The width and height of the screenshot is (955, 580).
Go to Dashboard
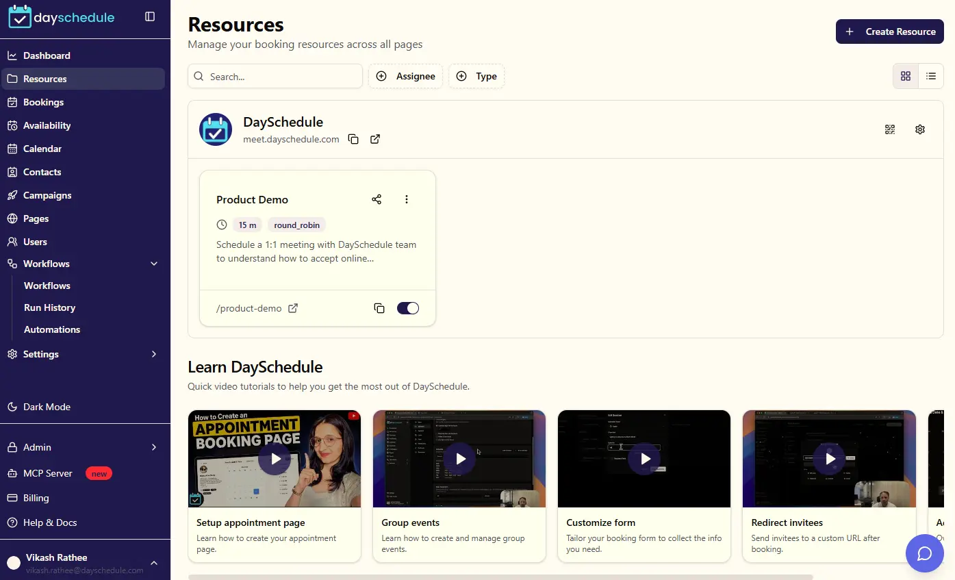tap(83, 55)
